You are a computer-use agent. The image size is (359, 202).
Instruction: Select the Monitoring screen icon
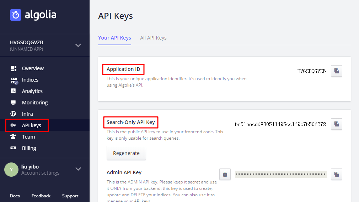(13, 102)
